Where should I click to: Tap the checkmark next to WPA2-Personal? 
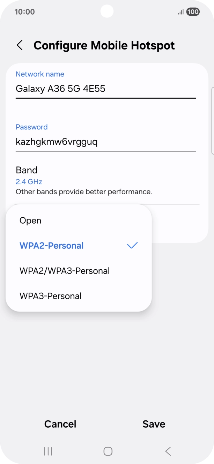[x=132, y=246]
